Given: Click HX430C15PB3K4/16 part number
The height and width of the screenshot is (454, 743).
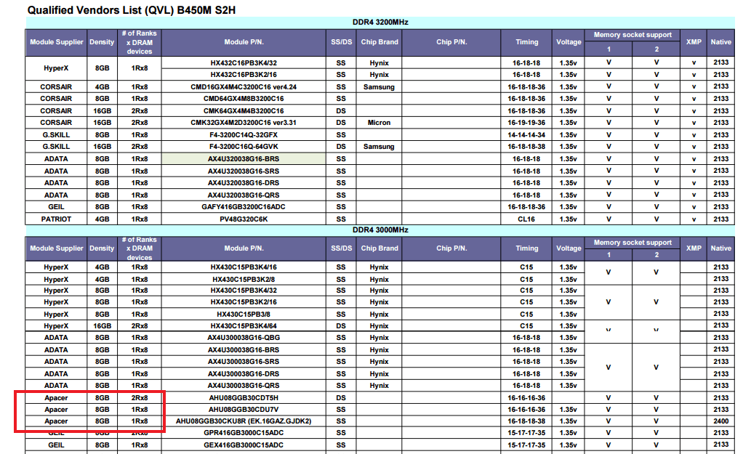Looking at the screenshot, I should pyautogui.click(x=244, y=267).
